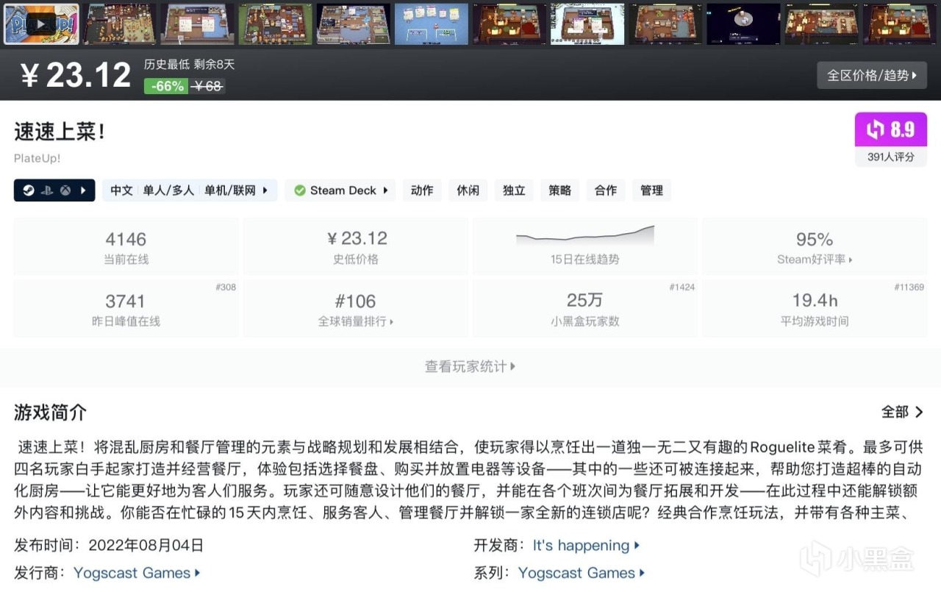
Task: Click the 剩余8天 remaining time text
Action: click(215, 65)
